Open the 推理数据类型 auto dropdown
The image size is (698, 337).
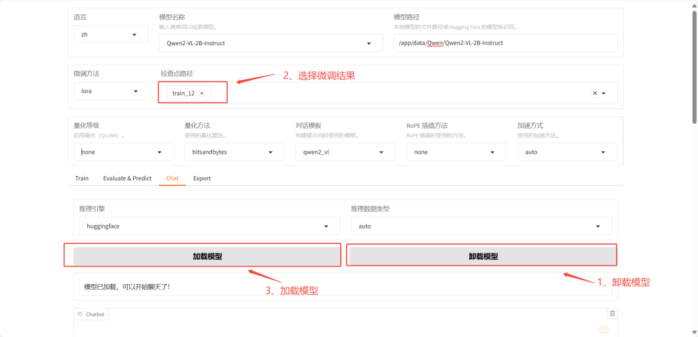pyautogui.click(x=481, y=226)
